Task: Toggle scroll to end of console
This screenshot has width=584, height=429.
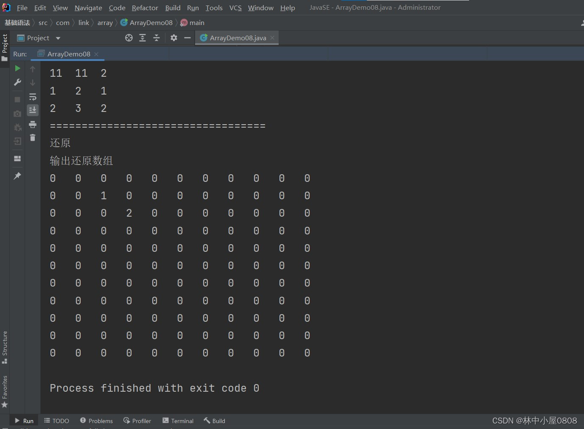Action: click(x=33, y=110)
